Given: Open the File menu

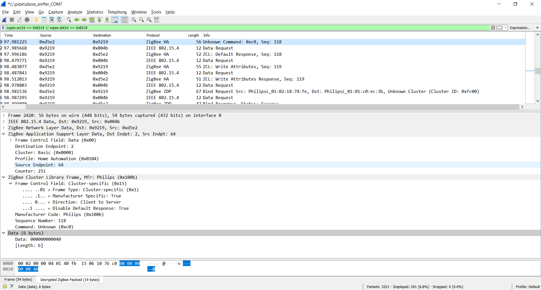Looking at the screenshot, I should pyautogui.click(x=5, y=12).
